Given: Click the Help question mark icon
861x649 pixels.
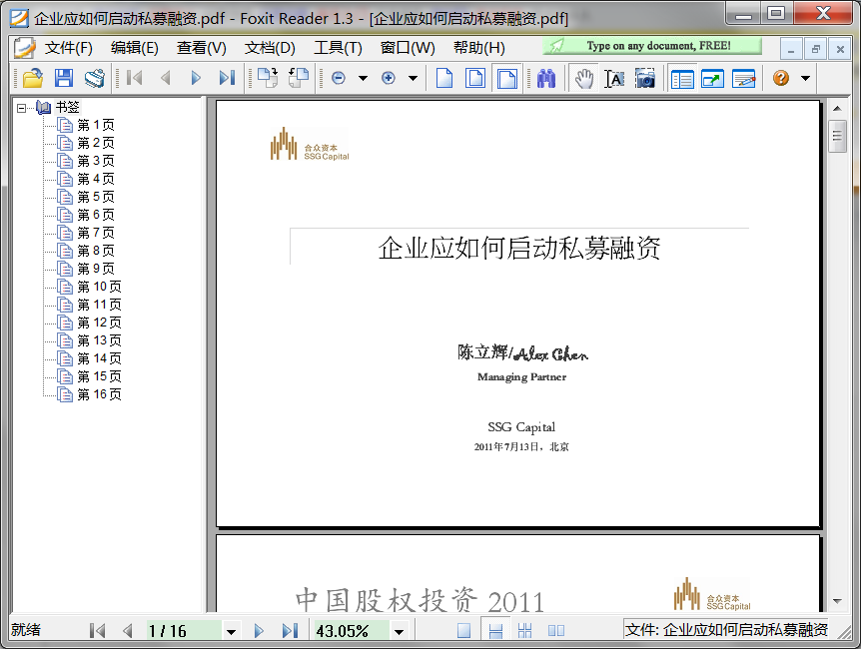Looking at the screenshot, I should point(781,79).
